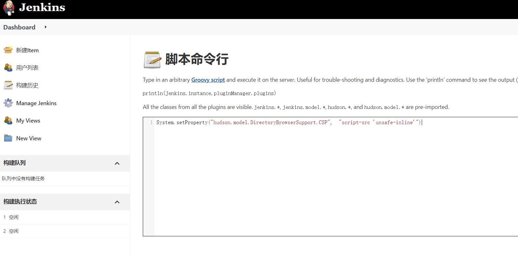Click the println example code text

209,93
